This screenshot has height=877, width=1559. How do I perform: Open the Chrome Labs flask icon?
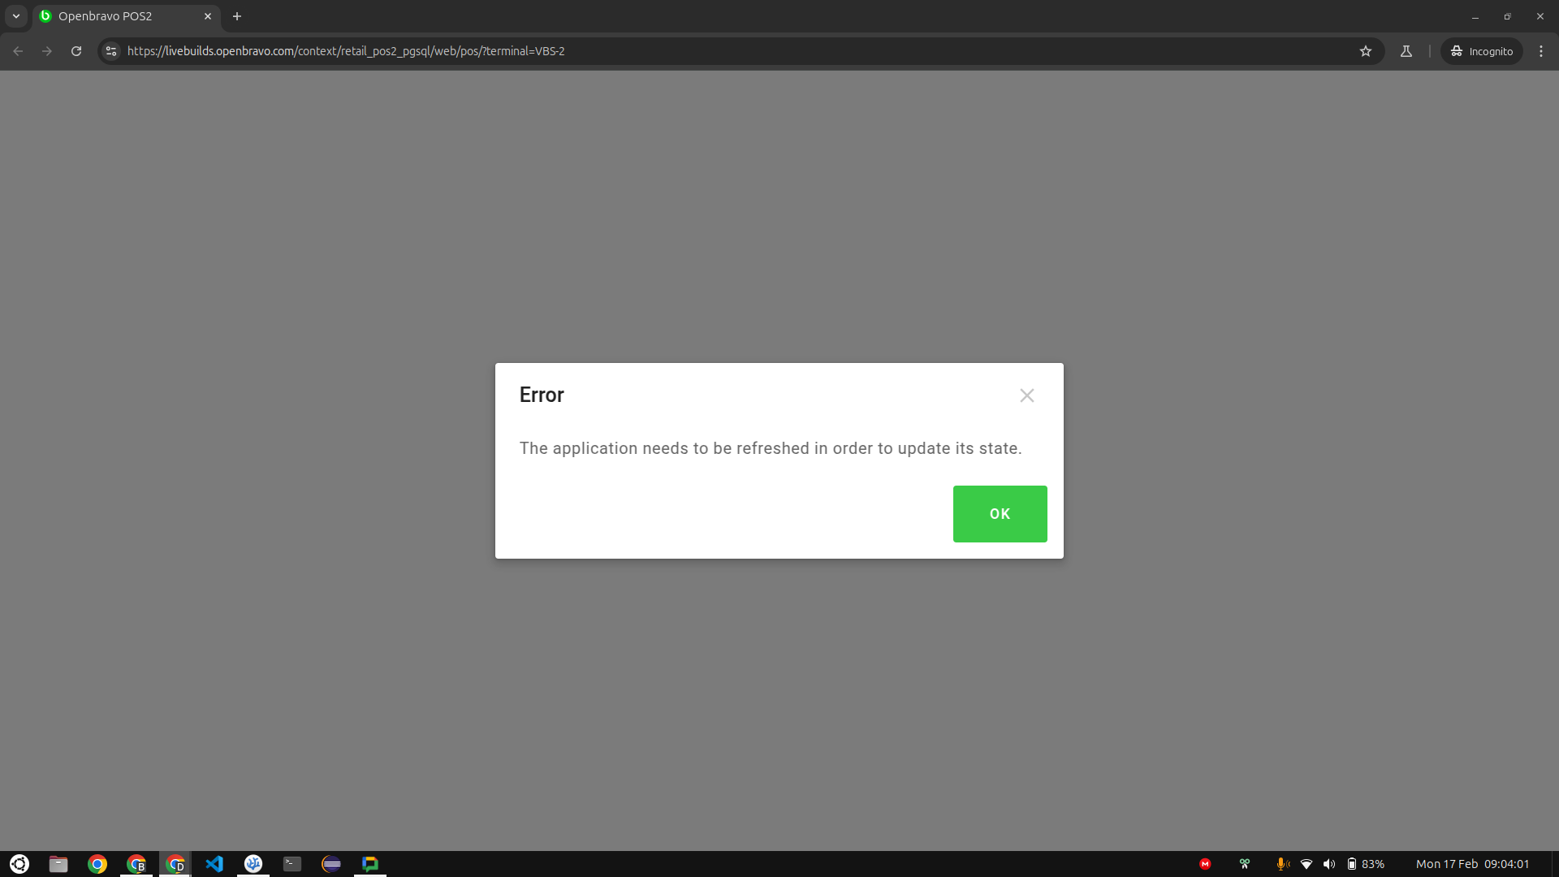pos(1406,51)
